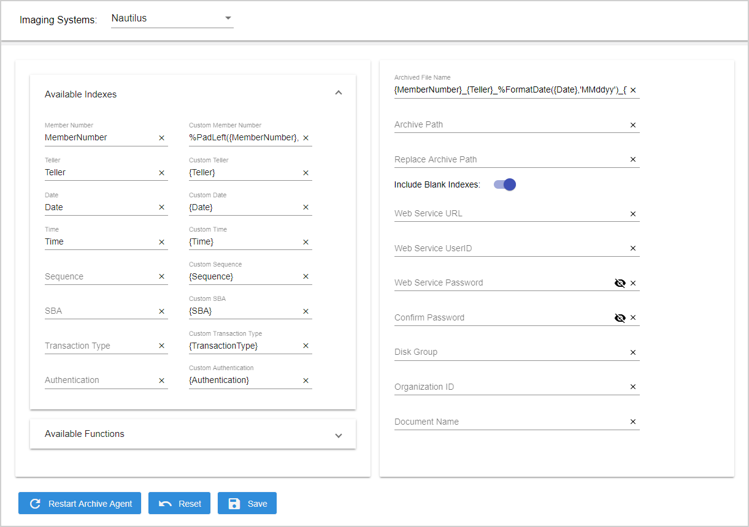Show Web Service Password text

pyautogui.click(x=620, y=283)
